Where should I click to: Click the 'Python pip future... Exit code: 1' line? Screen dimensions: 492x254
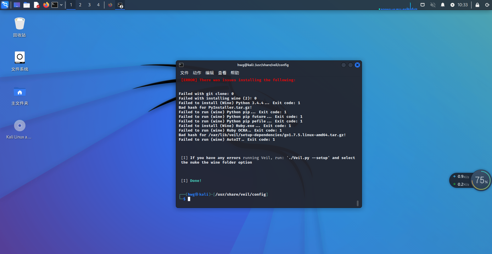coord(241,117)
